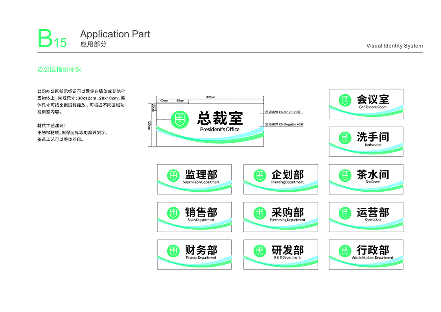Select the 思源黑体 CN Bold 120号 font annotation
441x312 pixels.
(x=283, y=112)
